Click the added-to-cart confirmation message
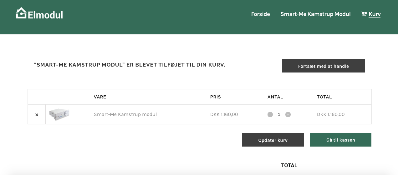This screenshot has height=175, width=398. [x=130, y=65]
